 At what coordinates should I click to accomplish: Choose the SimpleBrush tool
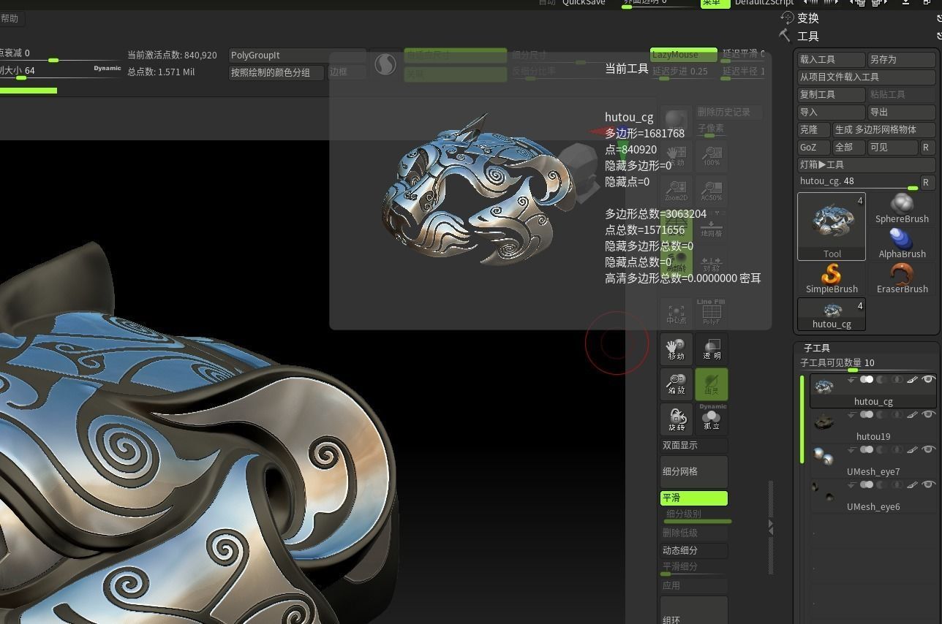[832, 278]
